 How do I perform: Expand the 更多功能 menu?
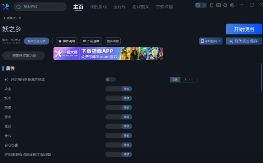tap(113, 41)
